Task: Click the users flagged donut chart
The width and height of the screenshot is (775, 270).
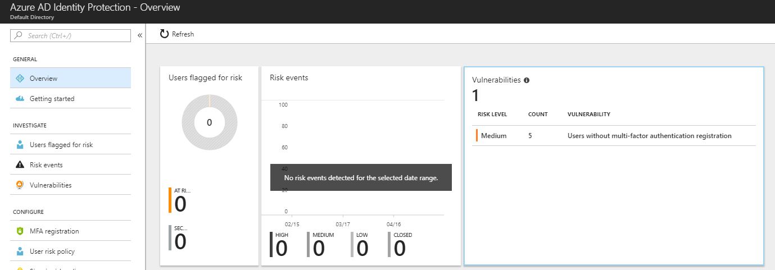Action: point(209,122)
